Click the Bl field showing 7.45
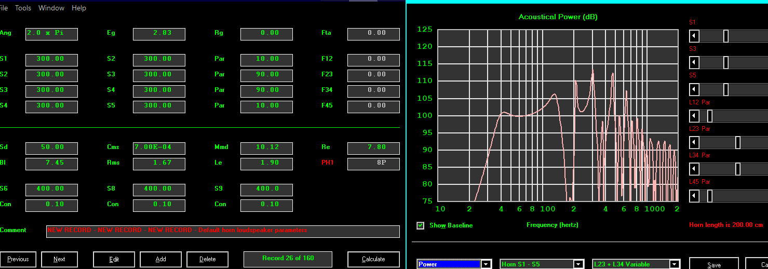The height and width of the screenshot is (269, 768). 51,164
